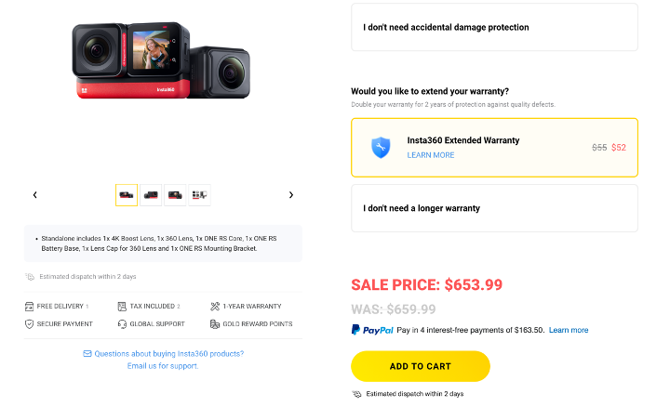Click the previous image arrow
Image resolution: width=670 pixels, height=407 pixels.
click(x=34, y=195)
